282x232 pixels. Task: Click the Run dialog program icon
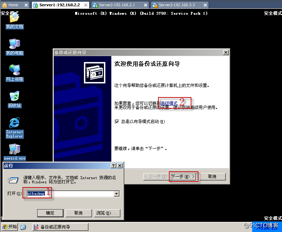coord(13,180)
